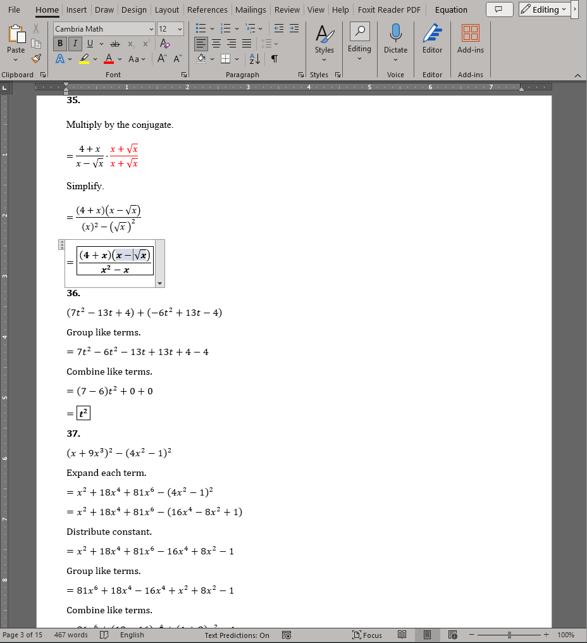
Task: Click the word count 467 words
Action: 71,635
